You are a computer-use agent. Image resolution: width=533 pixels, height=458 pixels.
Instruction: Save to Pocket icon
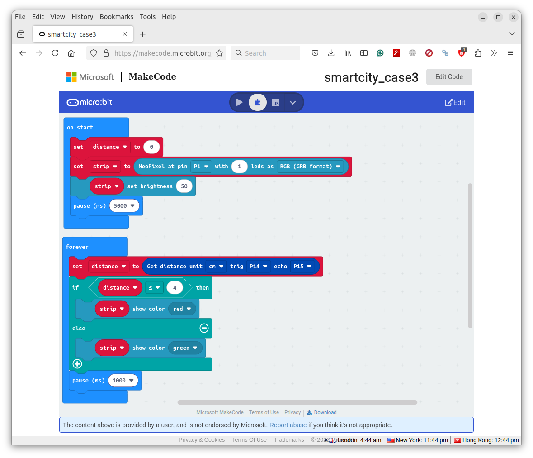pos(315,53)
